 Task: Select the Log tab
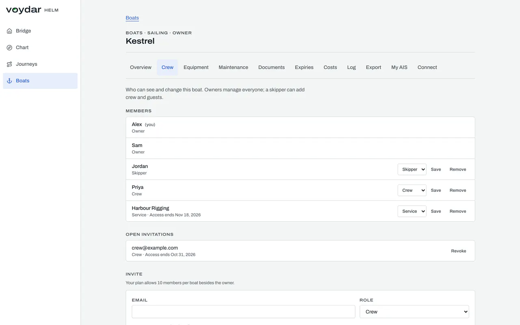tap(351, 67)
